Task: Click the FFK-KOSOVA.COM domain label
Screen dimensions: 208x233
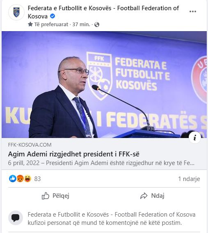Action: point(30,145)
